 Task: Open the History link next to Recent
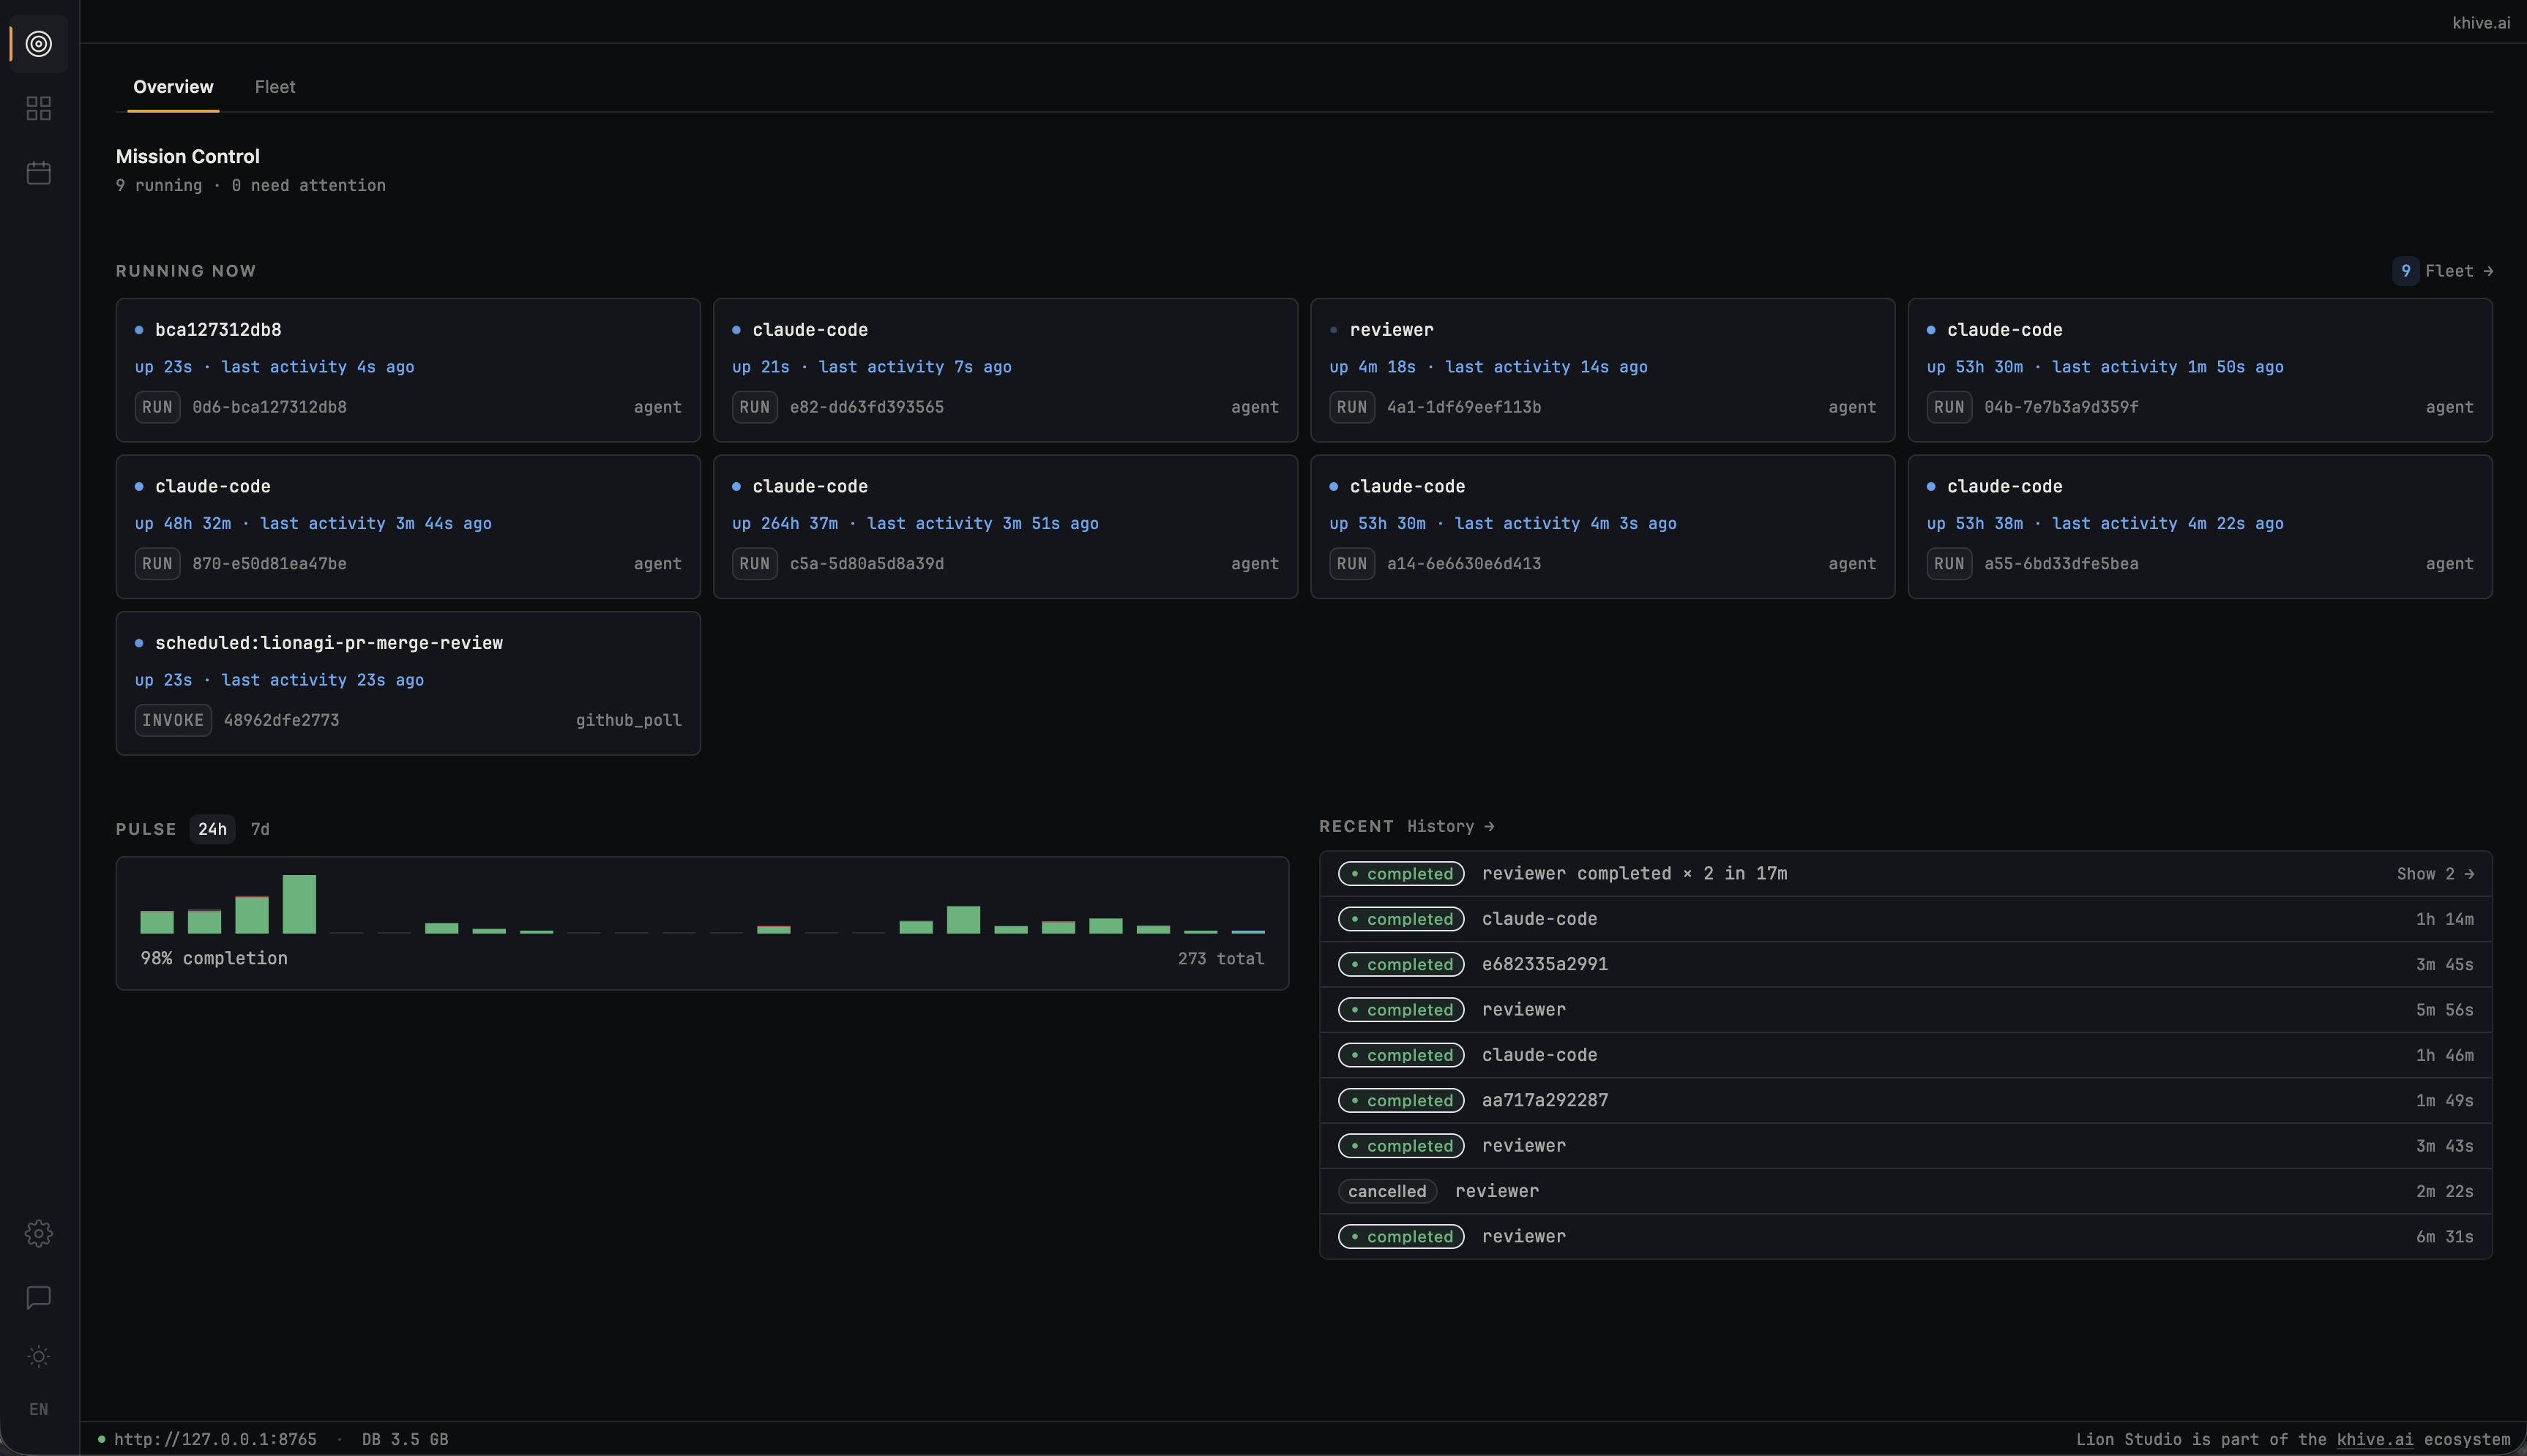click(x=1451, y=826)
